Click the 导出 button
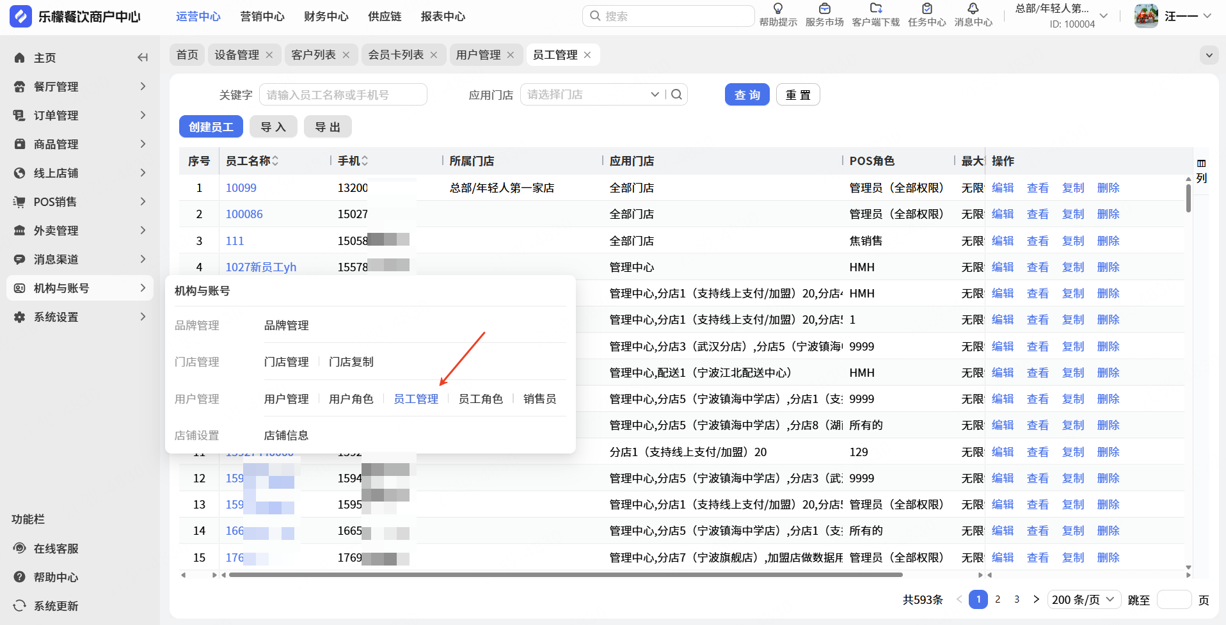Screen dimensions: 1226x625 [x=328, y=127]
